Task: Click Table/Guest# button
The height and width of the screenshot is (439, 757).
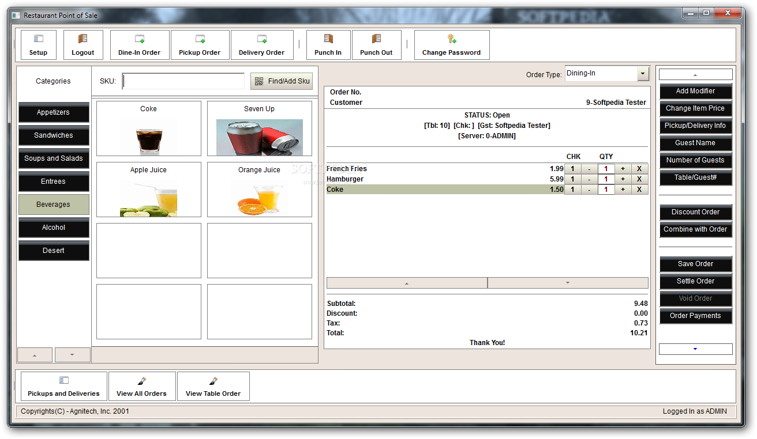Action: [x=695, y=177]
